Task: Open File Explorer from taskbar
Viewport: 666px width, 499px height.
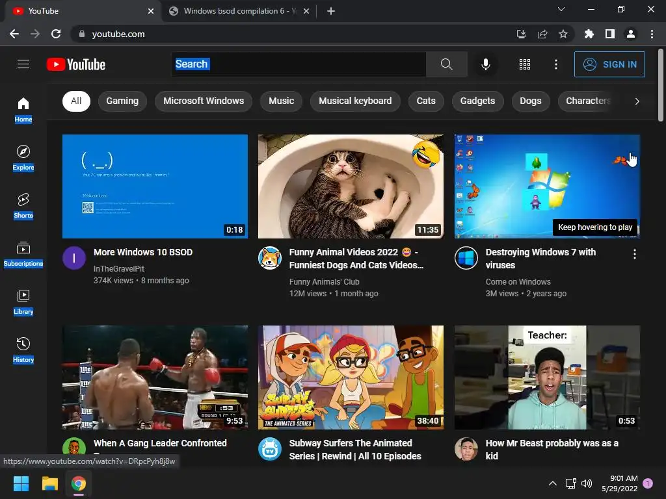Action: (x=49, y=483)
